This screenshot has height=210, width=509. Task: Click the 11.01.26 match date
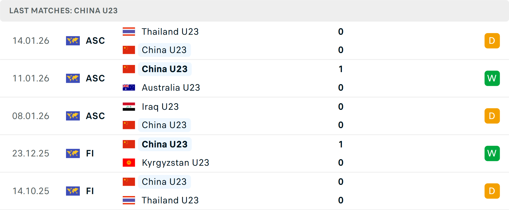click(x=31, y=78)
